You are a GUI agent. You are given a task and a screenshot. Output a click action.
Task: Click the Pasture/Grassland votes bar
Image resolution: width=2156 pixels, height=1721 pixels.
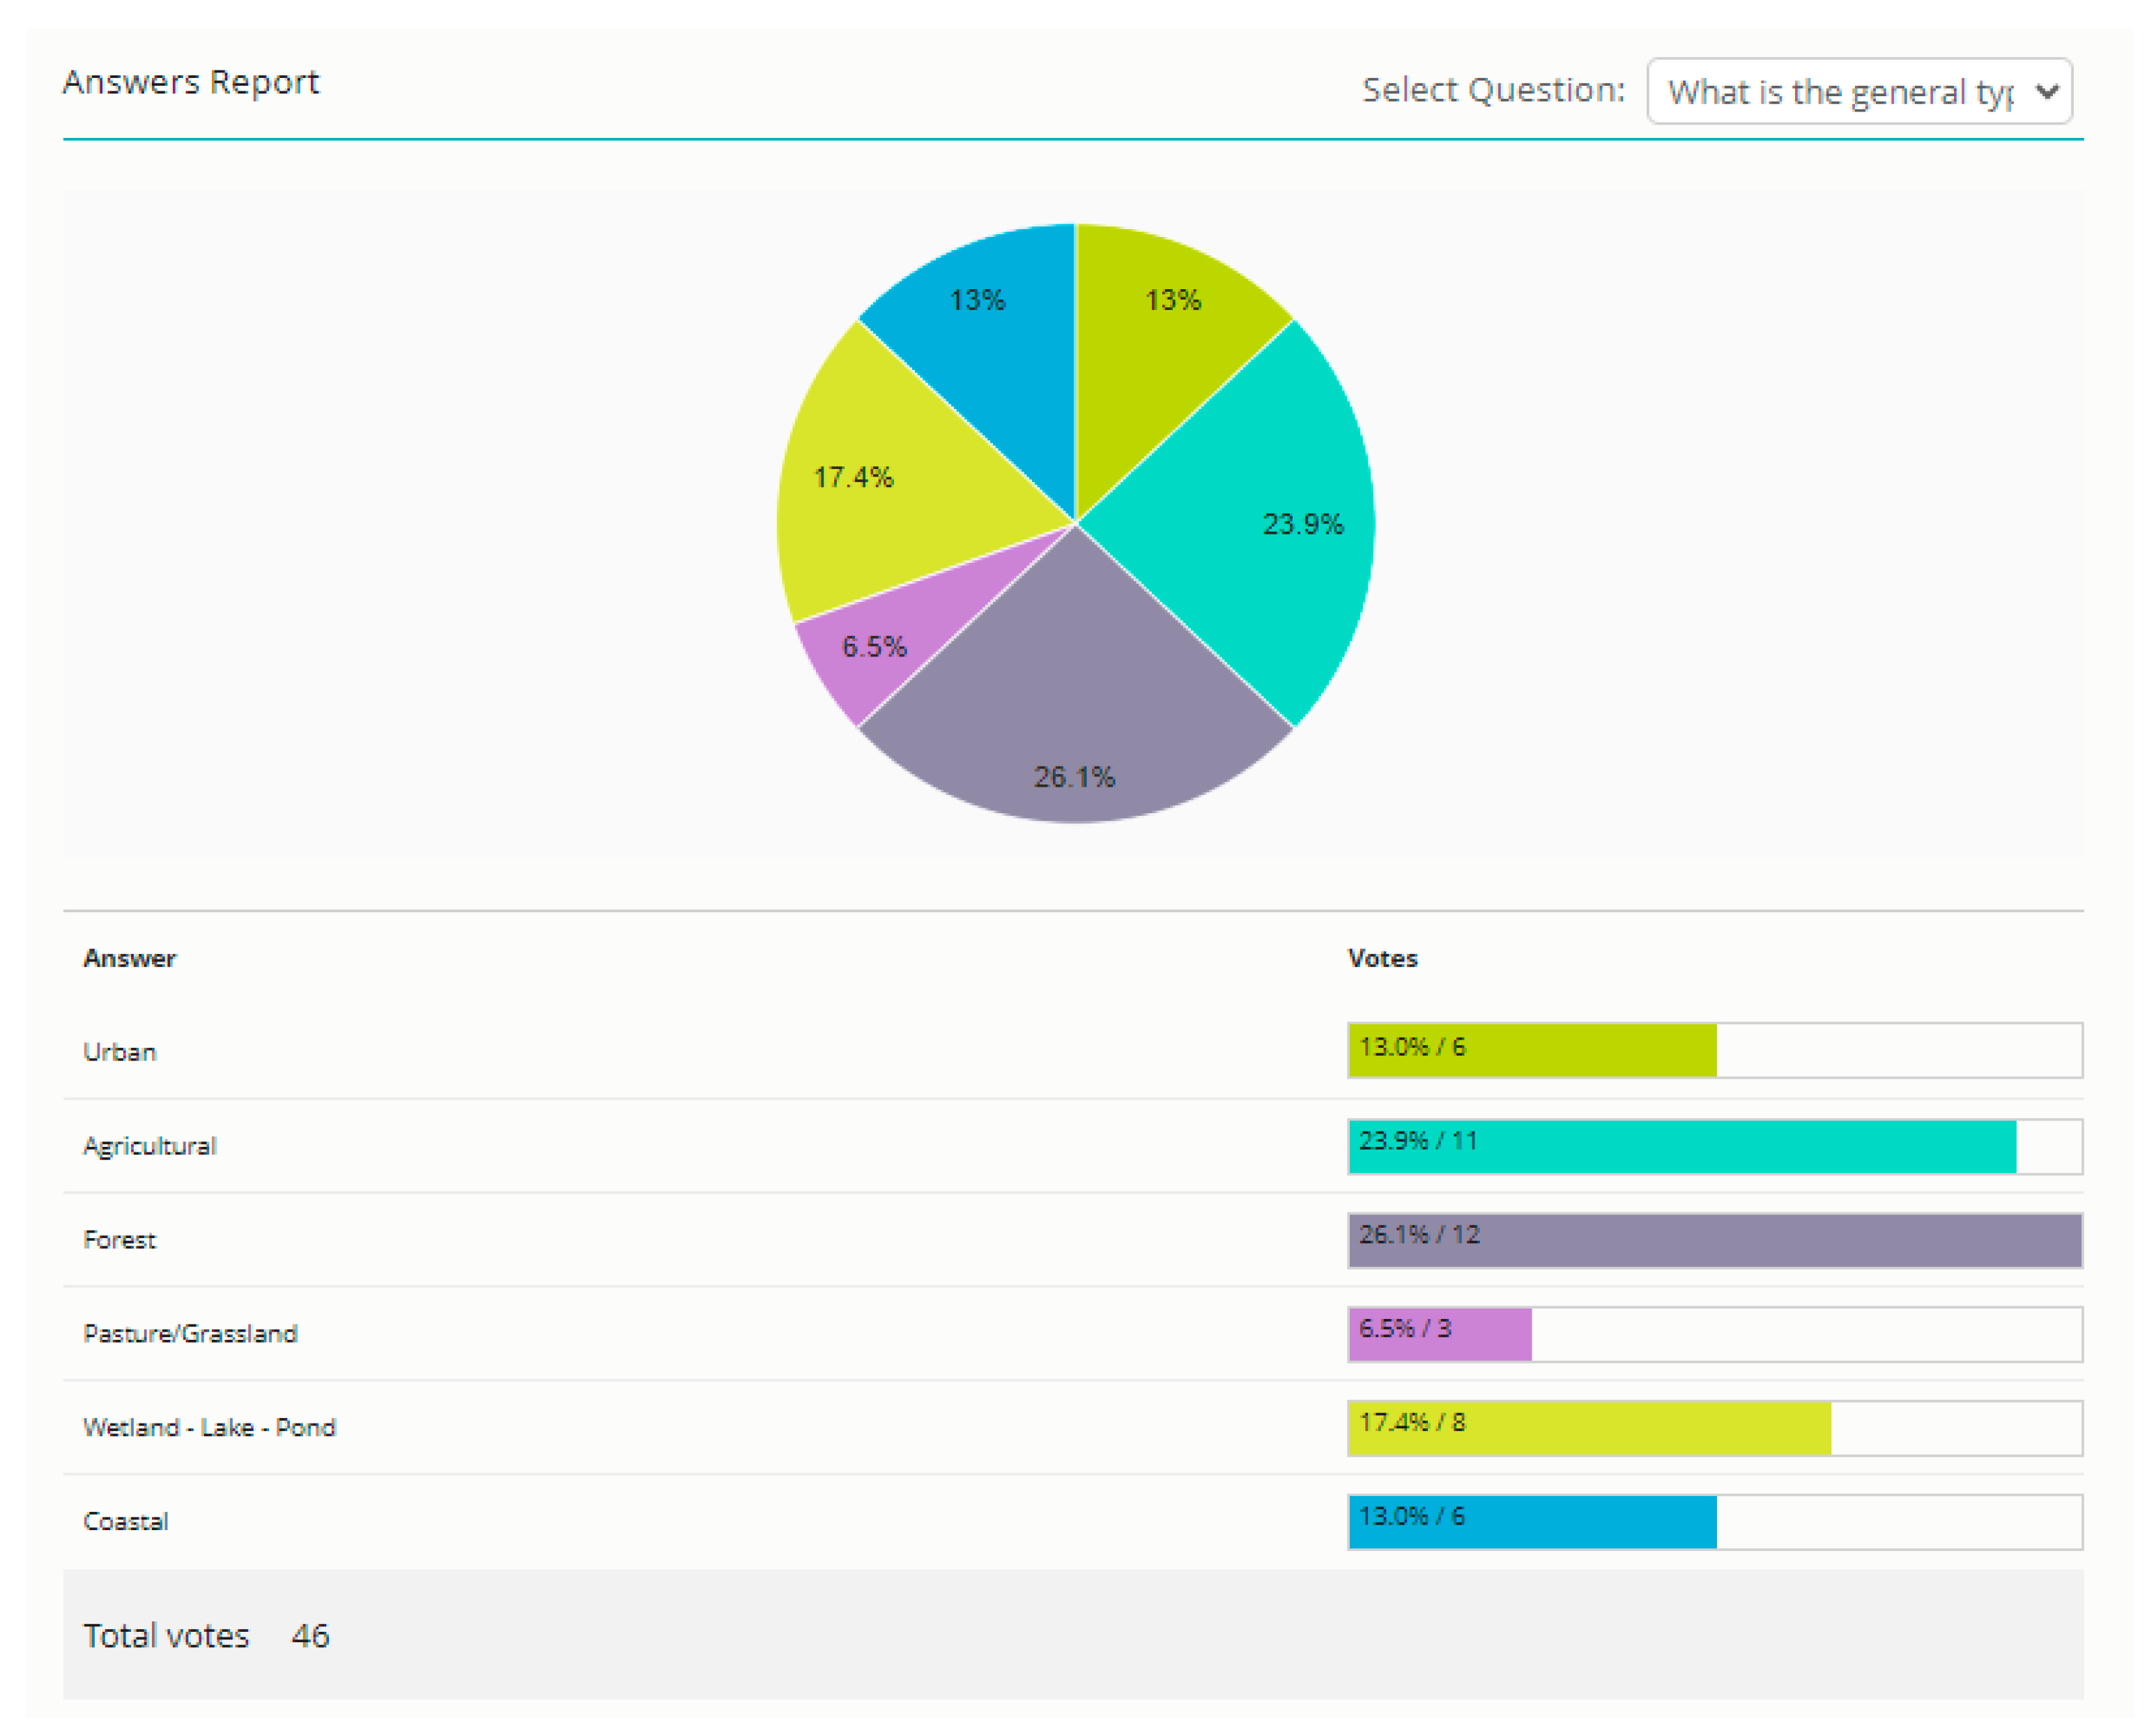(x=1440, y=1334)
